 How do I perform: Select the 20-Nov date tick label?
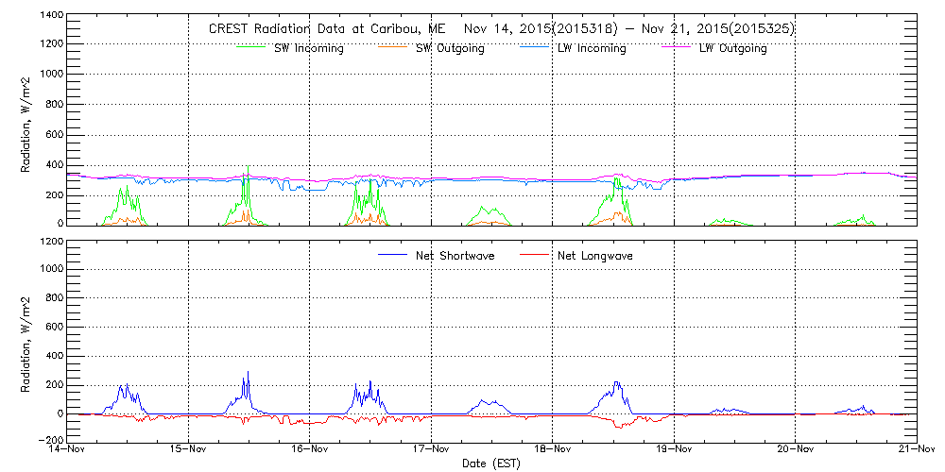pyautogui.click(x=795, y=450)
